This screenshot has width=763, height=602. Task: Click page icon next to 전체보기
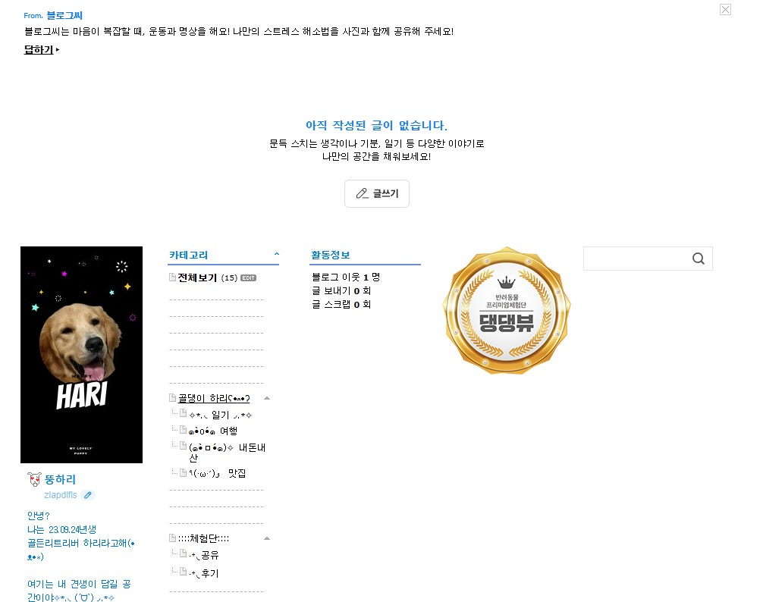pos(172,277)
